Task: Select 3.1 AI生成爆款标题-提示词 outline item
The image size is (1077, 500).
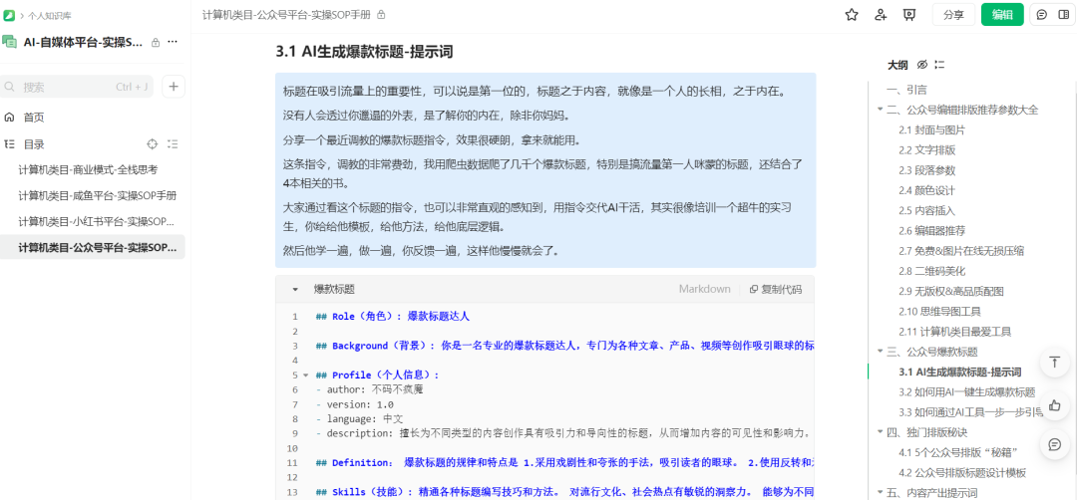Action: 959,372
